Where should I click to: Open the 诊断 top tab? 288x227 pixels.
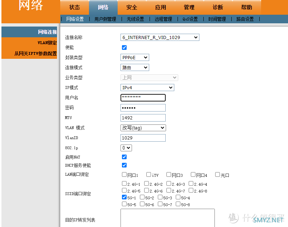pos(218,7)
